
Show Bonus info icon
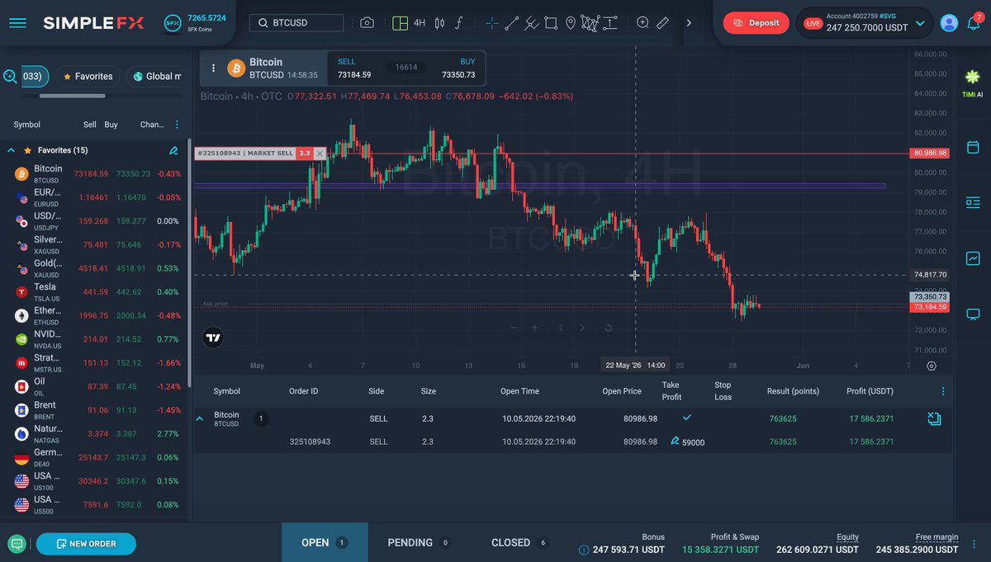coord(585,550)
